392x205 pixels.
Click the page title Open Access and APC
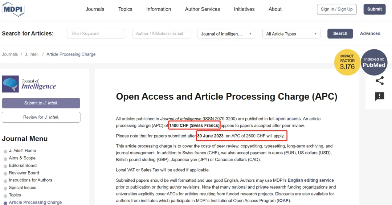click(226, 97)
